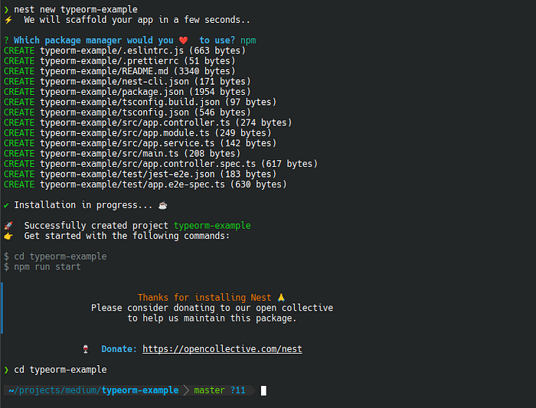Click the typeorm-example directory in the prompt path
The image size is (536, 408).
click(140, 390)
